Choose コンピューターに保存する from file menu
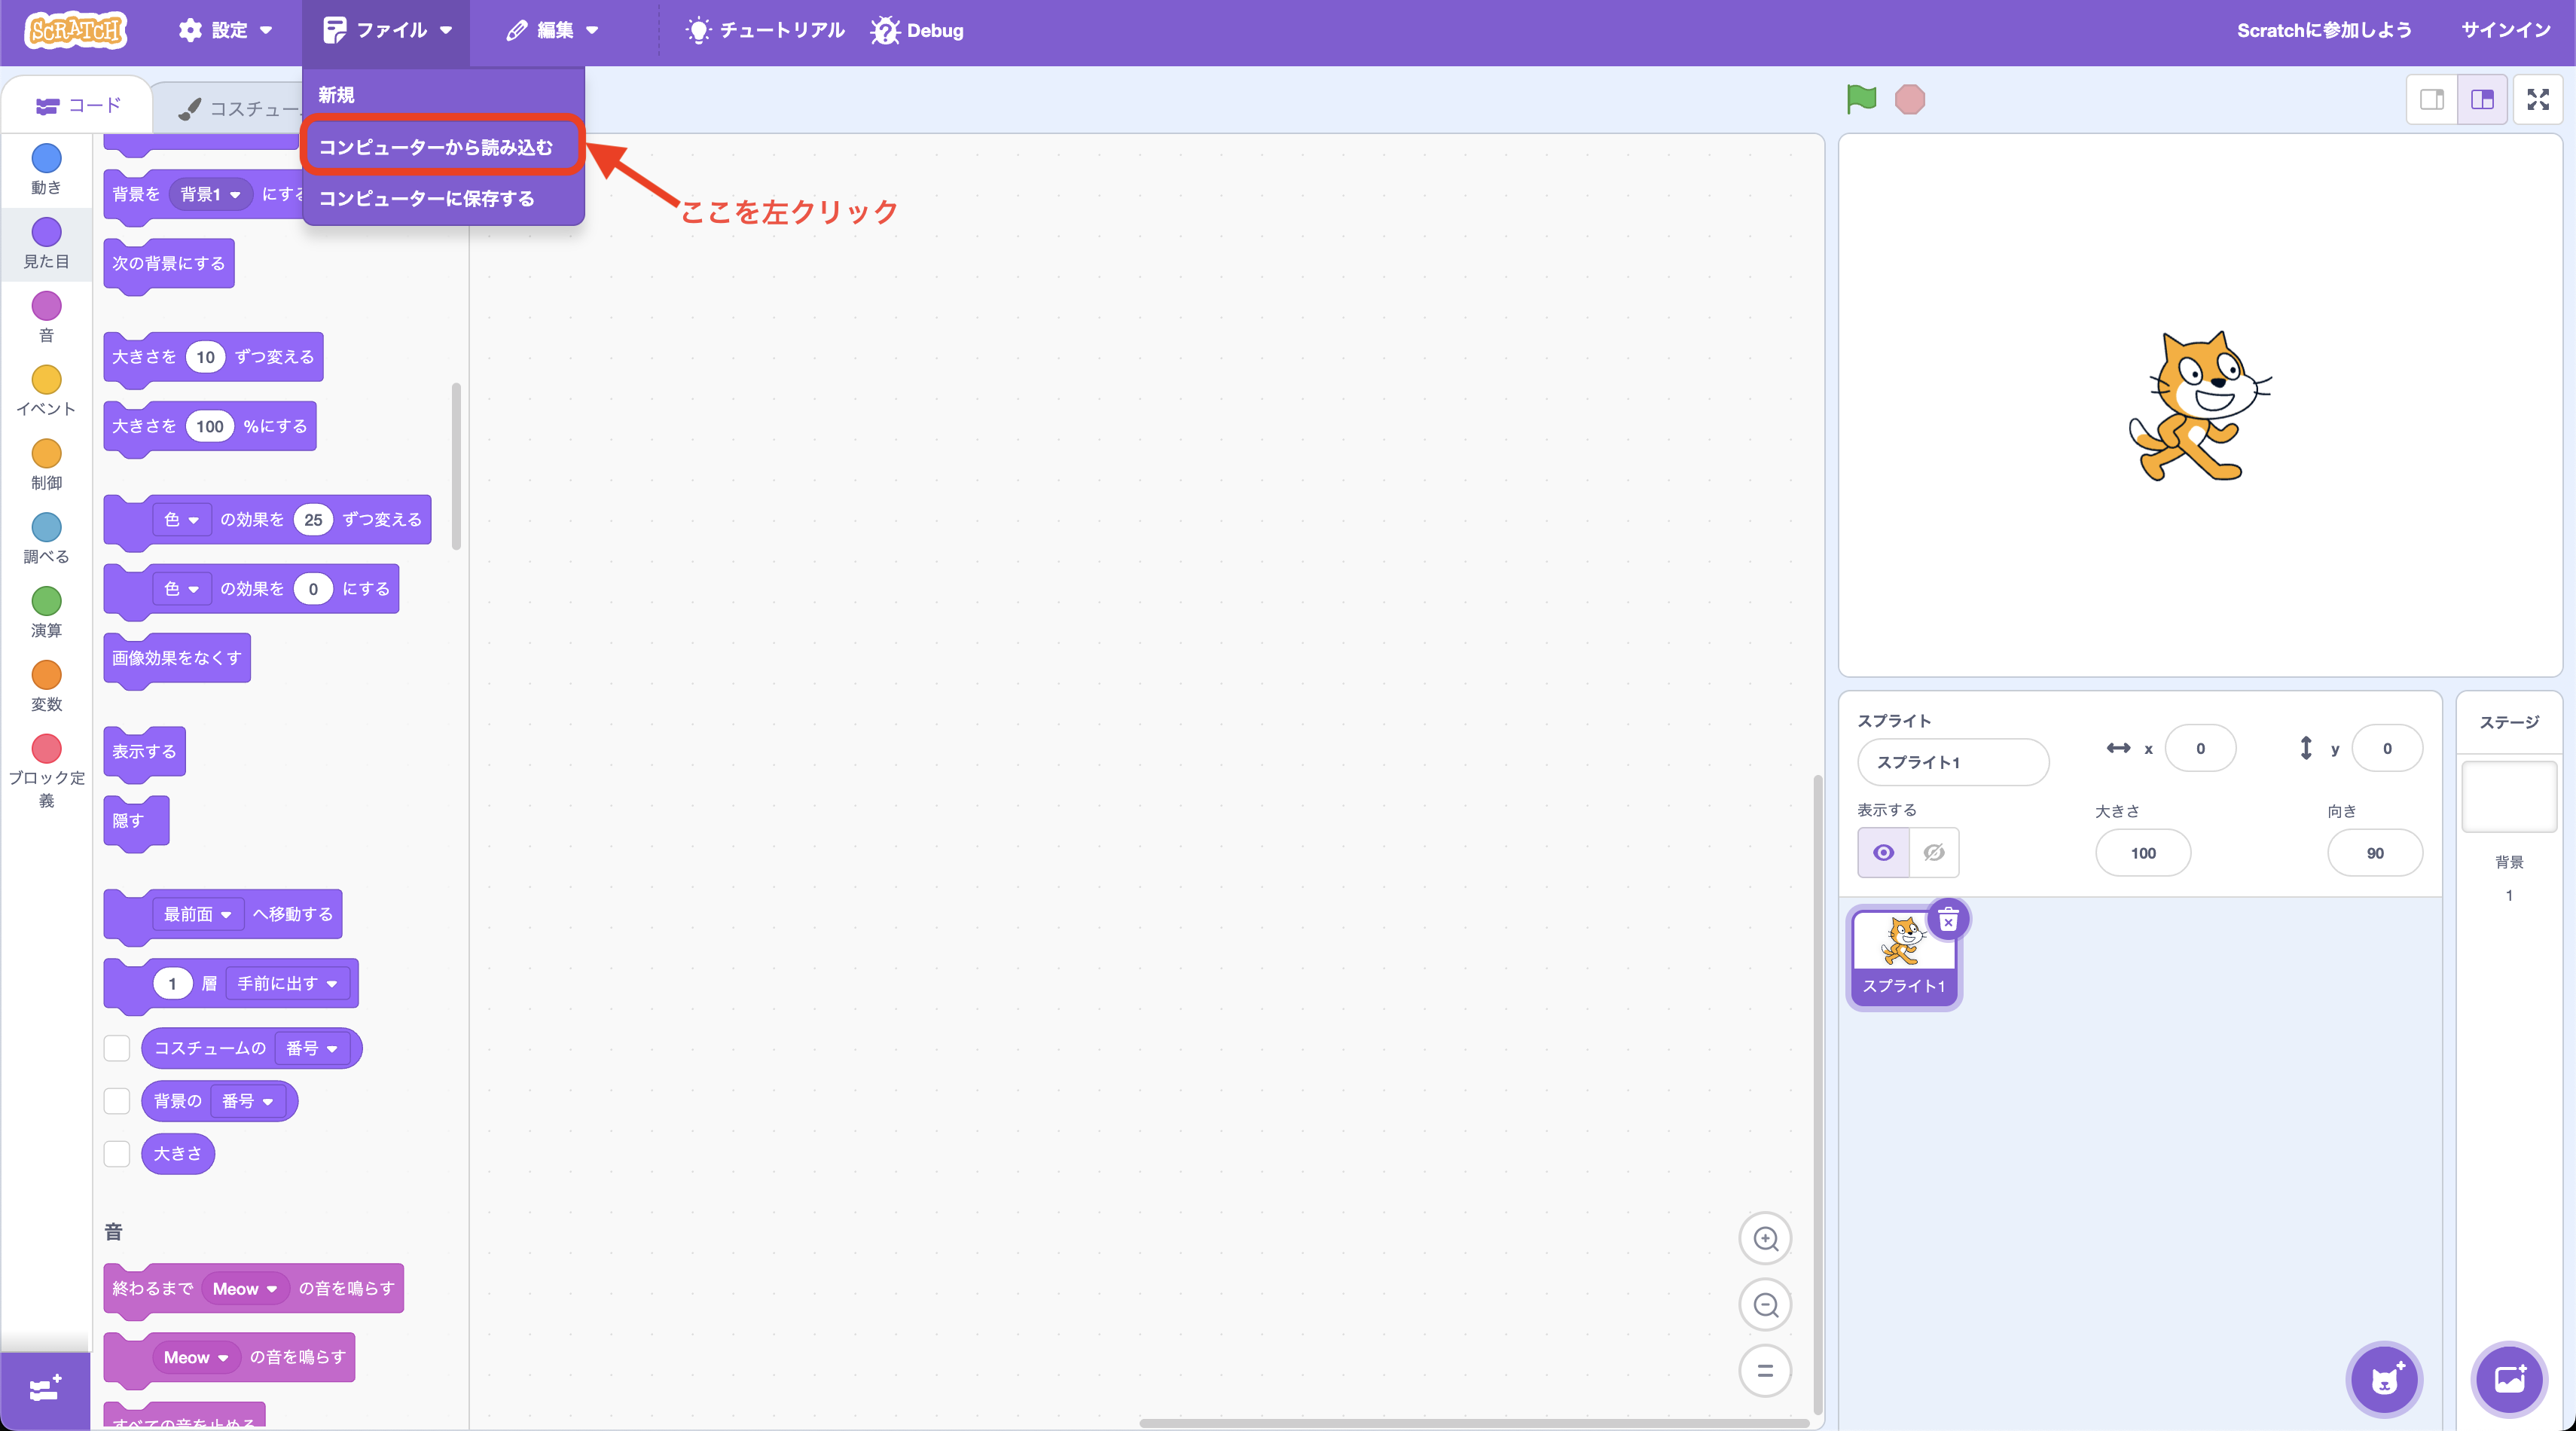 pos(427,198)
